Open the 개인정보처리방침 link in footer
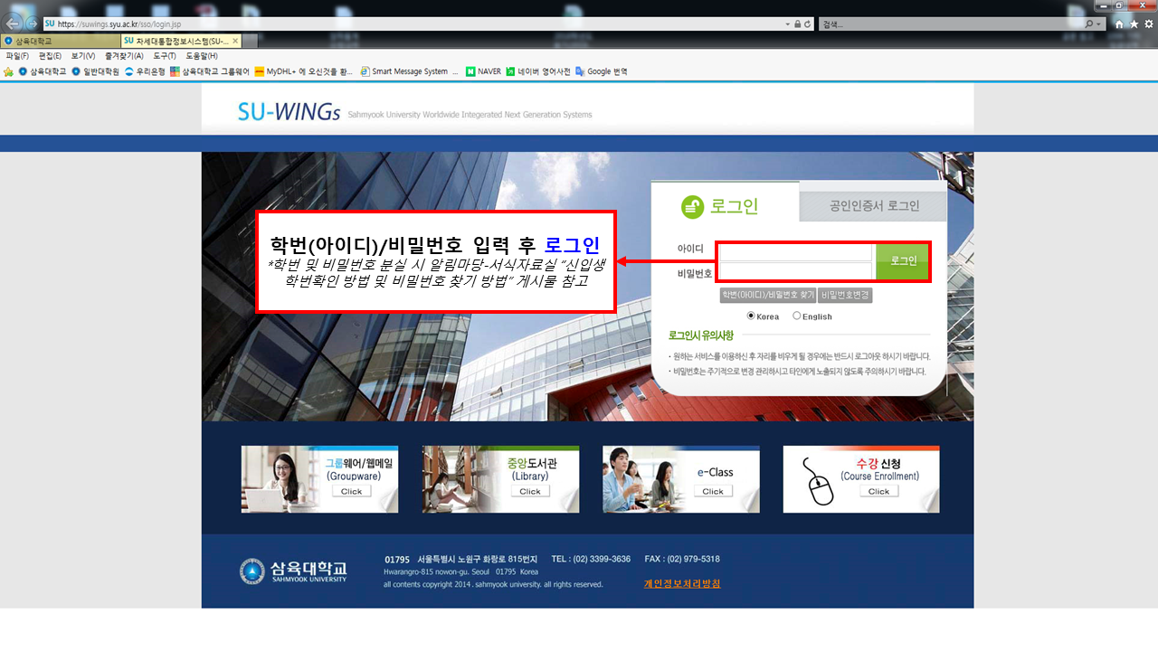1158x651 pixels. [682, 584]
